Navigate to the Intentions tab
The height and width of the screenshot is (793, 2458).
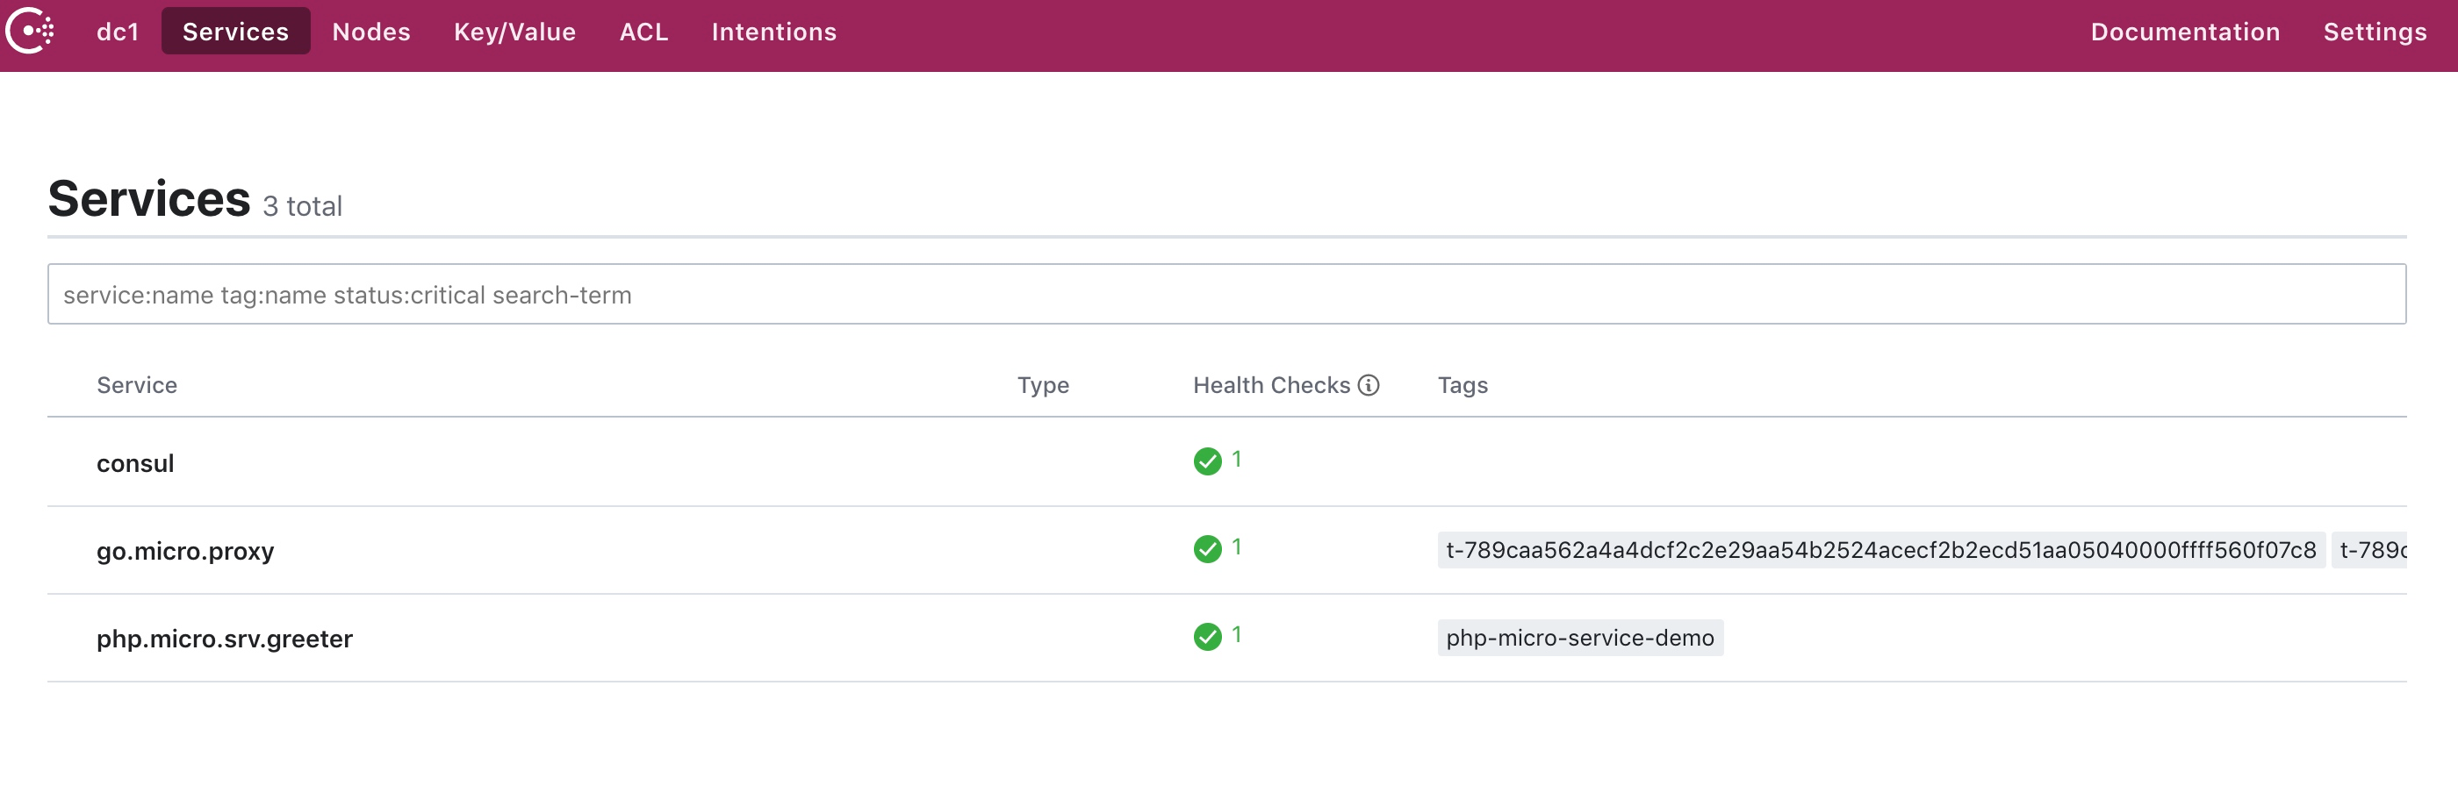pos(774,32)
